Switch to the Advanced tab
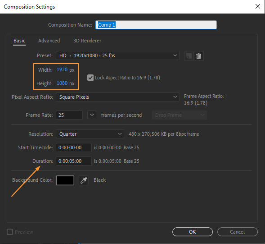The height and width of the screenshot is (244, 265). click(49, 41)
